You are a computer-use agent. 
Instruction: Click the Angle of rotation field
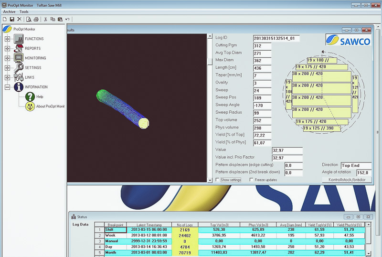(363, 173)
